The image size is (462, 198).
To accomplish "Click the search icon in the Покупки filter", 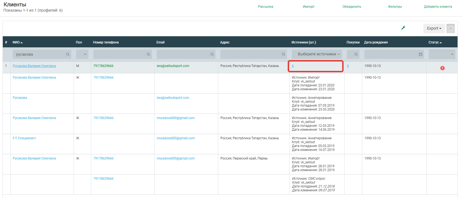I will click(x=356, y=54).
